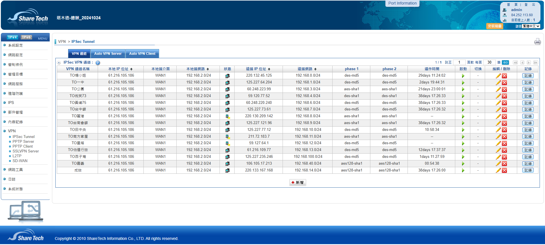
Task: Toggle start for tunnel 59.127.64.1
Action: point(463,143)
